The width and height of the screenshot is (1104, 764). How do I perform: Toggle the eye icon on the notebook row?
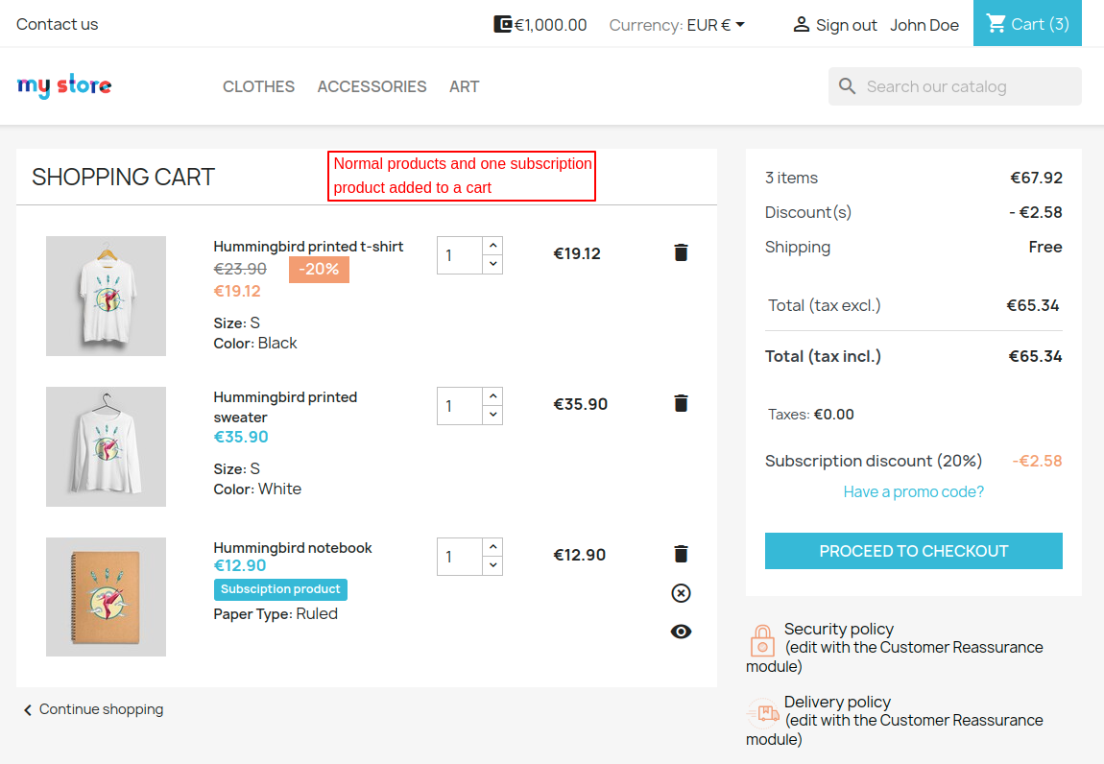click(681, 632)
